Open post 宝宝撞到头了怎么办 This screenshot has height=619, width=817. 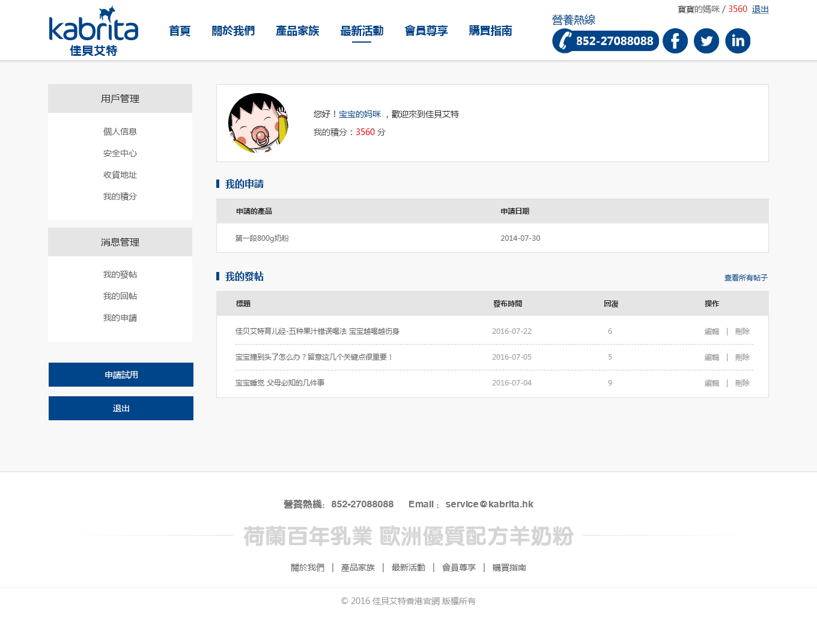[x=314, y=357]
